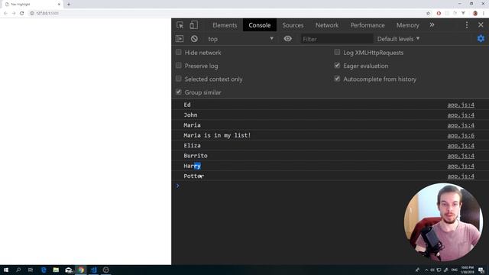This screenshot has height=275, width=489.
Task: Open the Windows Start menu
Action: click(x=6, y=270)
